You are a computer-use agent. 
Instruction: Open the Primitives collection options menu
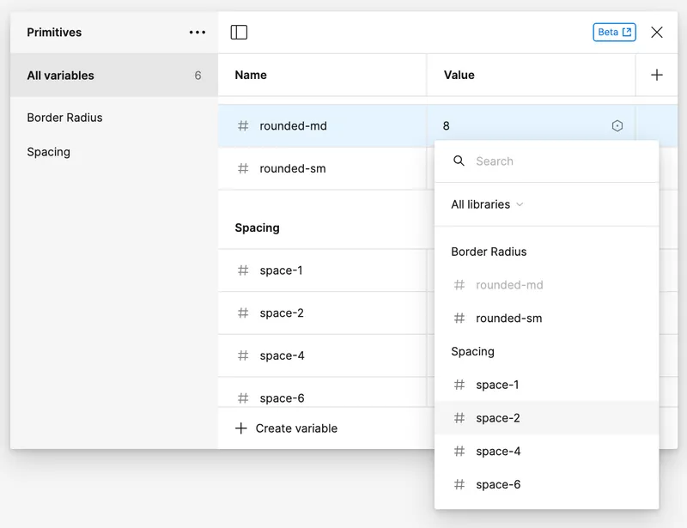197,32
